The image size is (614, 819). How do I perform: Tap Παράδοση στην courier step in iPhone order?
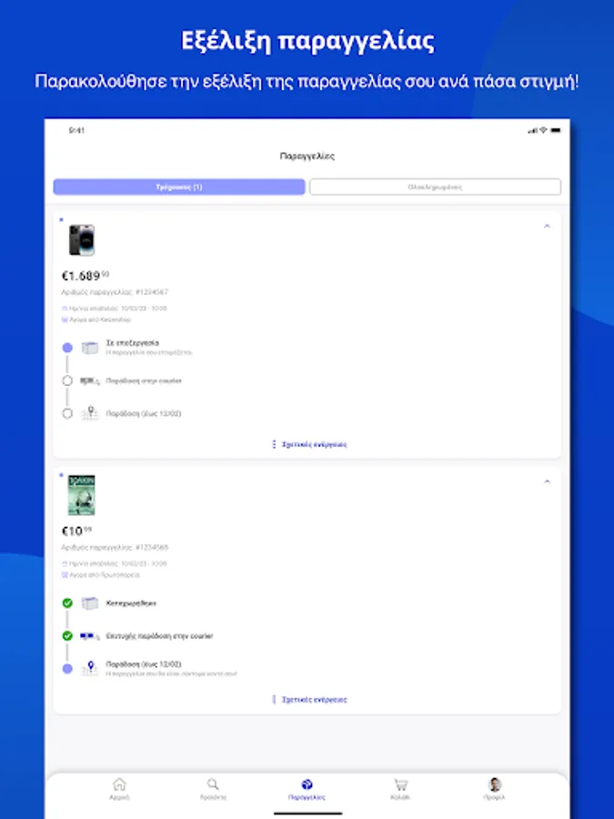[x=144, y=380]
